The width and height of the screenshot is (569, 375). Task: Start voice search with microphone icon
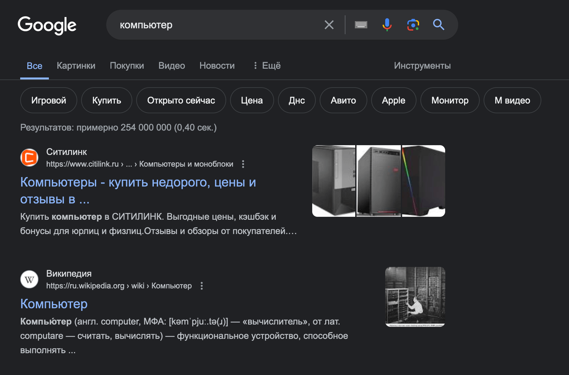tap(387, 25)
